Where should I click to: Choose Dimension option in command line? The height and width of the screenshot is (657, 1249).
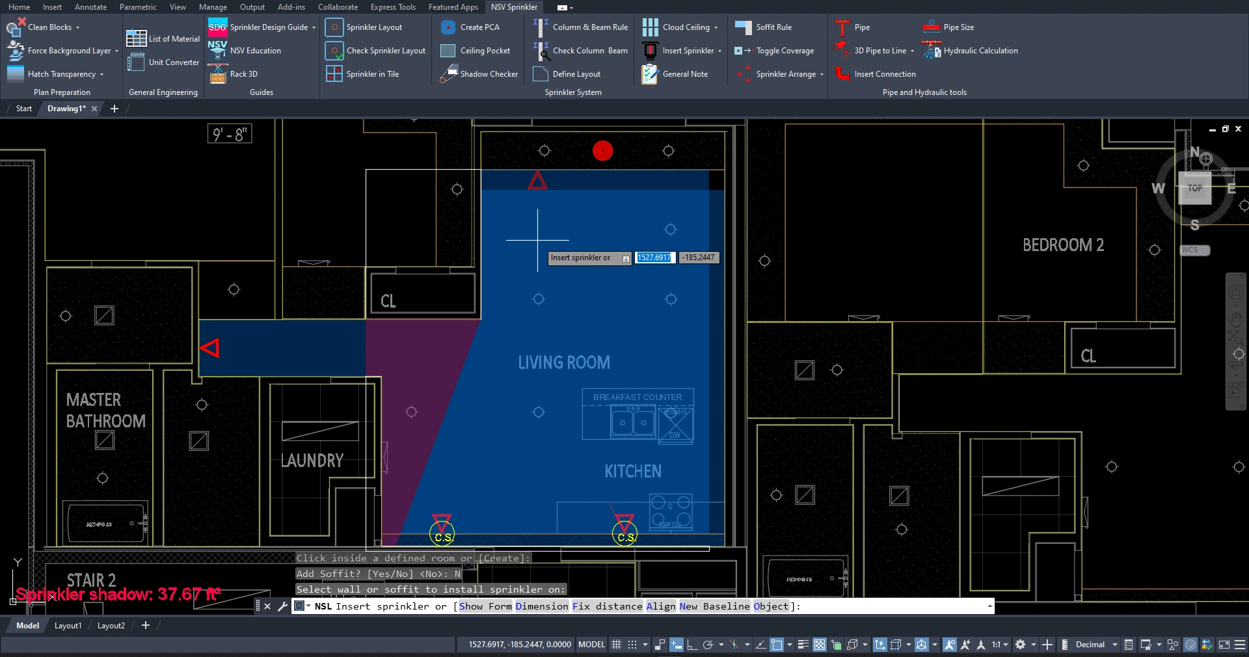click(542, 606)
